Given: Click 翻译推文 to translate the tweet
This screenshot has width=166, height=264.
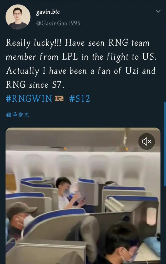Looking at the screenshot, I should pyautogui.click(x=17, y=115).
